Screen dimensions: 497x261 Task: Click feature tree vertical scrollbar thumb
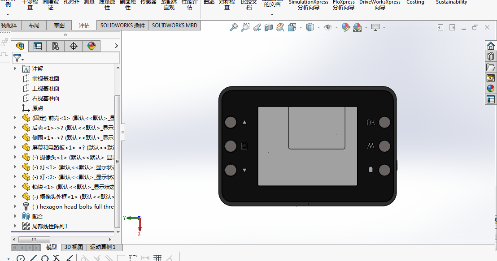pos(118,161)
